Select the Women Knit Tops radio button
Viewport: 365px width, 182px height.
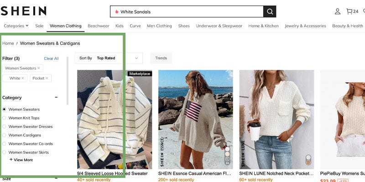tap(4, 118)
